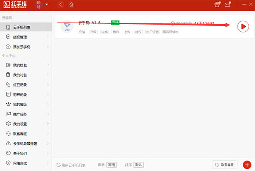
Task: Click the green online status badge
Action: [x=115, y=23]
